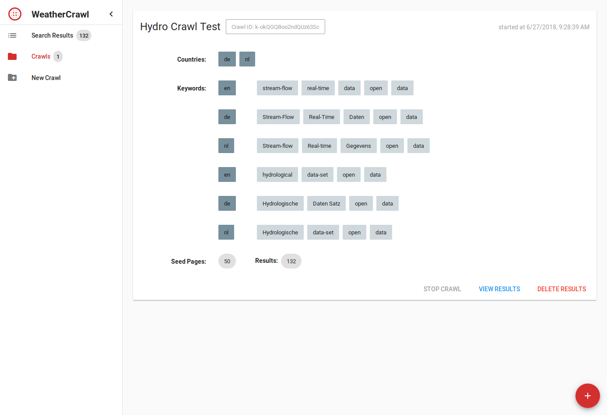Open the New Crawl menu item
Viewport: 607px width, 415px height.
[x=46, y=78]
